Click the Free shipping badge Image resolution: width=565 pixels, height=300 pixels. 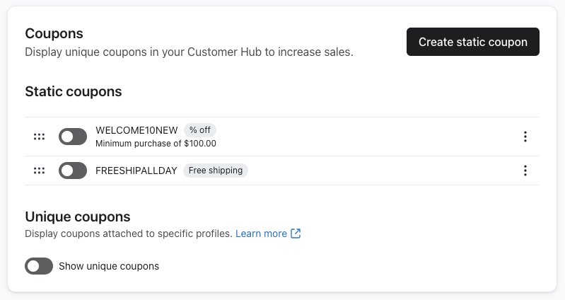coord(216,171)
